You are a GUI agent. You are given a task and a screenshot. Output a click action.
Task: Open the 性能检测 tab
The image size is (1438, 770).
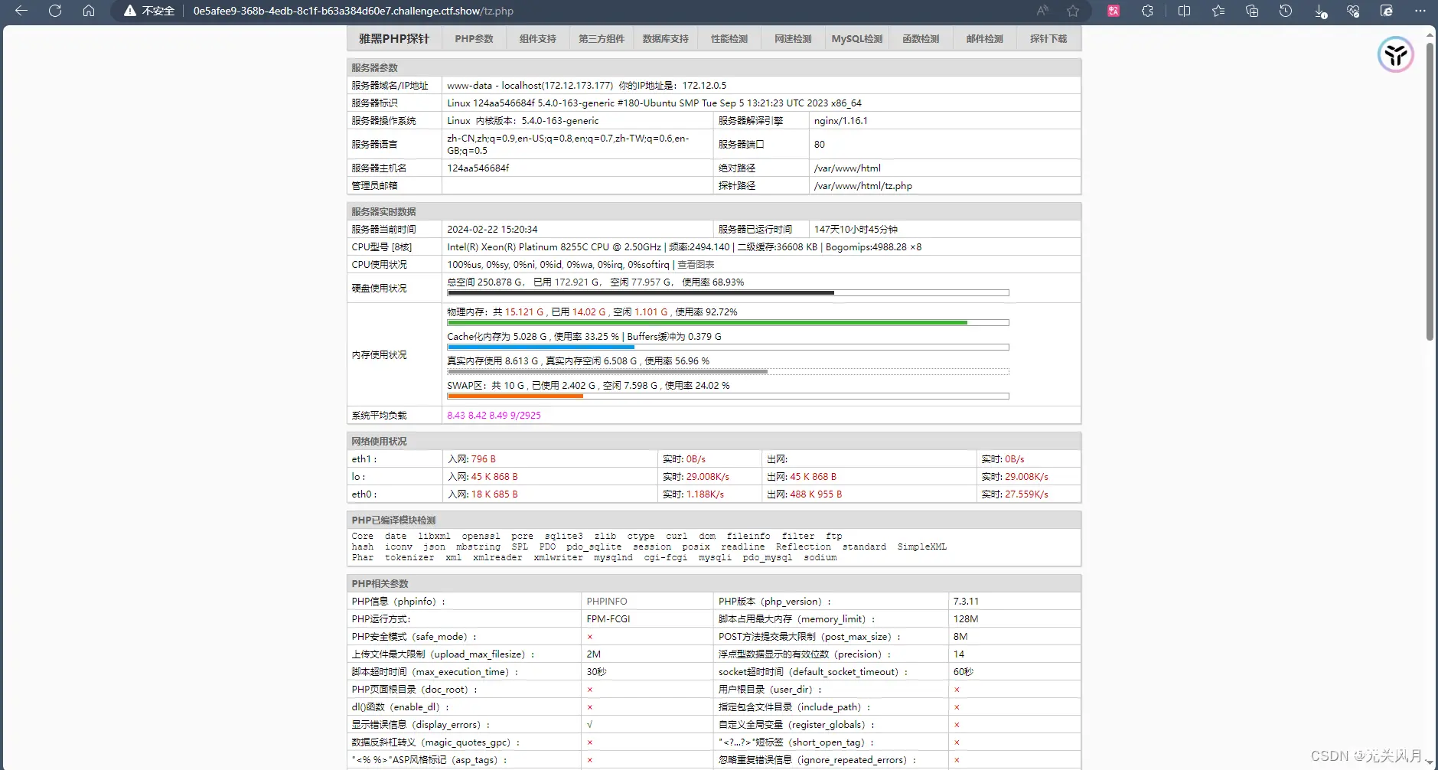(x=729, y=38)
